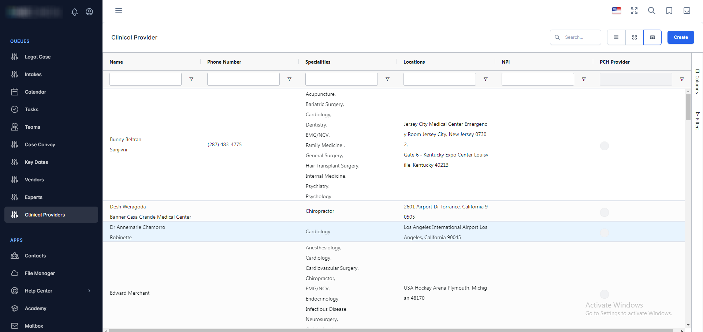
Task: Sort by Locations column header
Action: click(x=414, y=62)
